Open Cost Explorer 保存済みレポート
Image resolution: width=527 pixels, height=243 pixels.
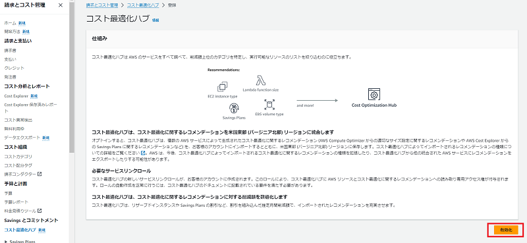click(x=30, y=107)
